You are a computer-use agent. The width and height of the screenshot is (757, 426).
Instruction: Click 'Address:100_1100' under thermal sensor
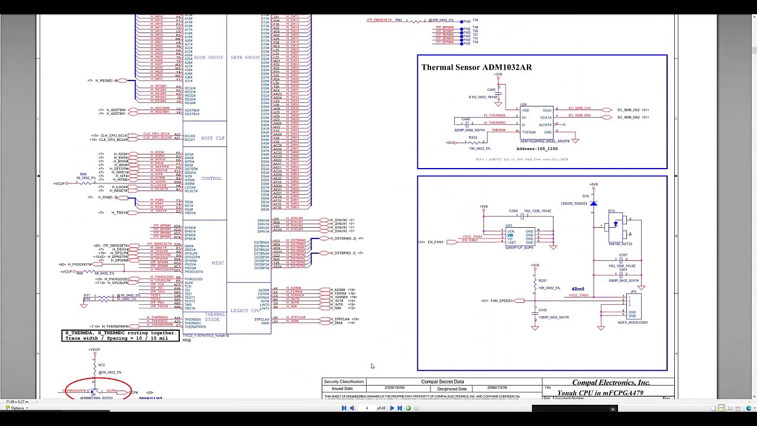pyautogui.click(x=537, y=149)
